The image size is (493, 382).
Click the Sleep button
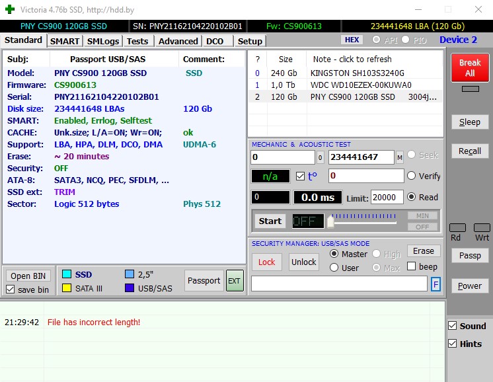click(470, 122)
